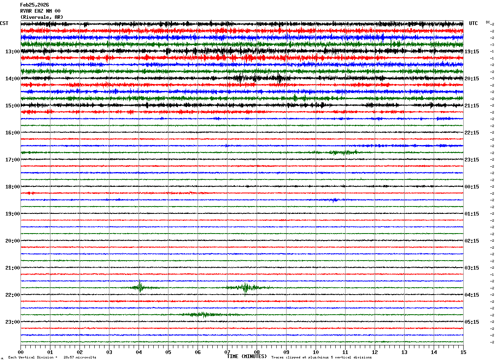The height and width of the screenshot is (363, 496).
Task: Click the 04:15 UTC time label
Action: point(472,295)
